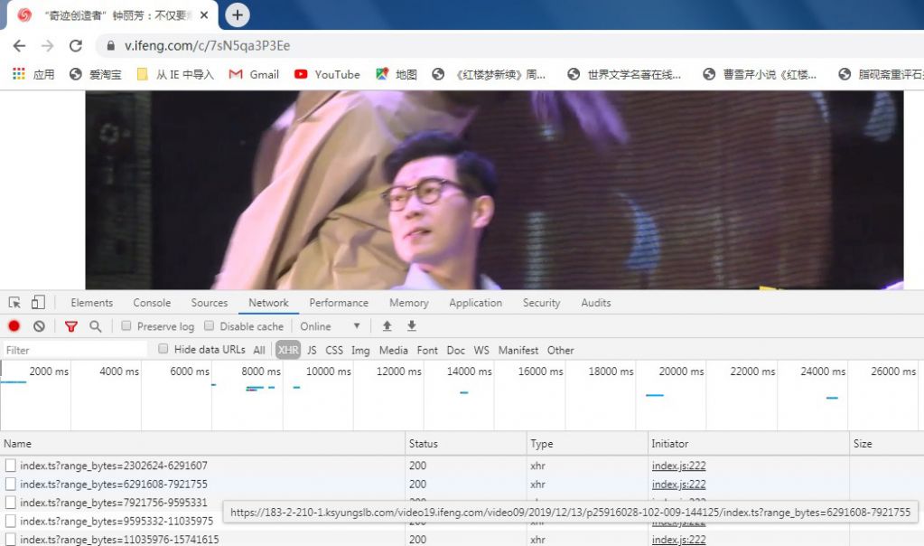Click the network Filter text field
This screenshot has height=546, width=924.
[74, 350]
